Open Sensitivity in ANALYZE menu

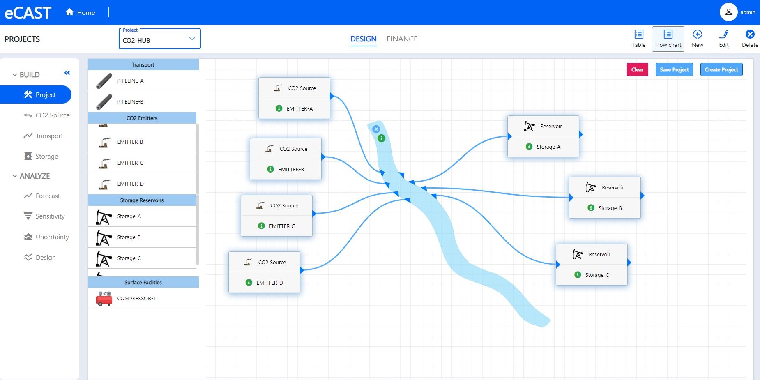pyautogui.click(x=44, y=216)
